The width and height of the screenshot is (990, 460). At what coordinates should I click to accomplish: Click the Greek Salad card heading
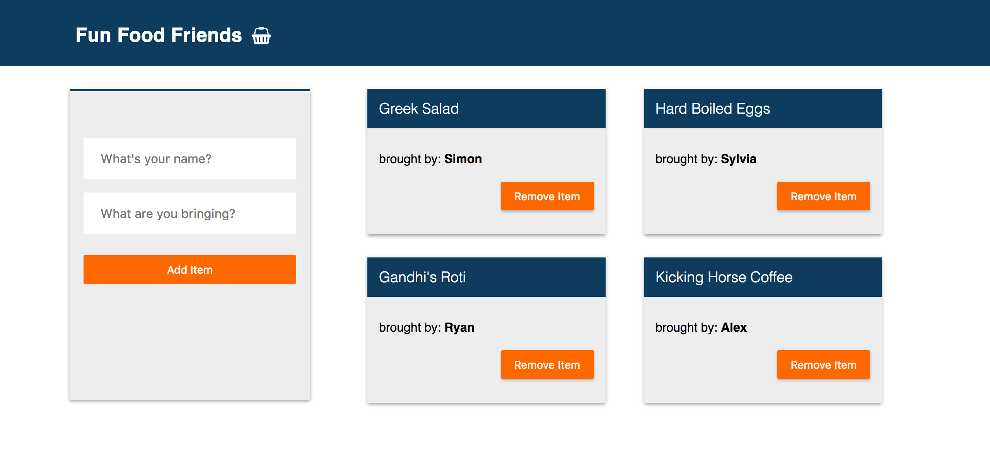[419, 109]
